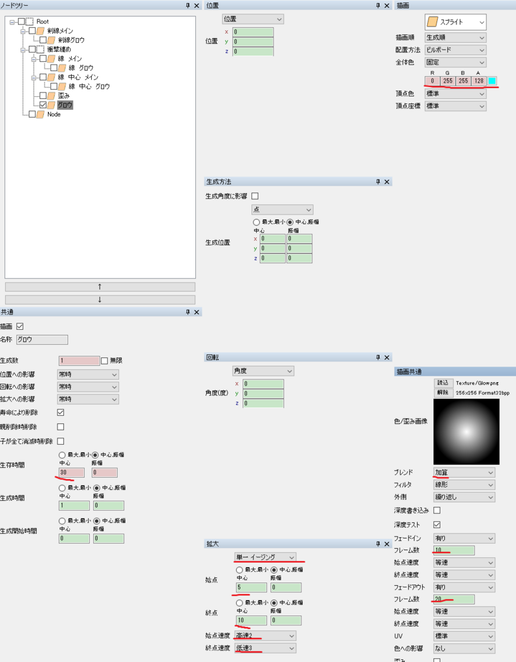Enable 深度書き込み checkbox

click(437, 511)
